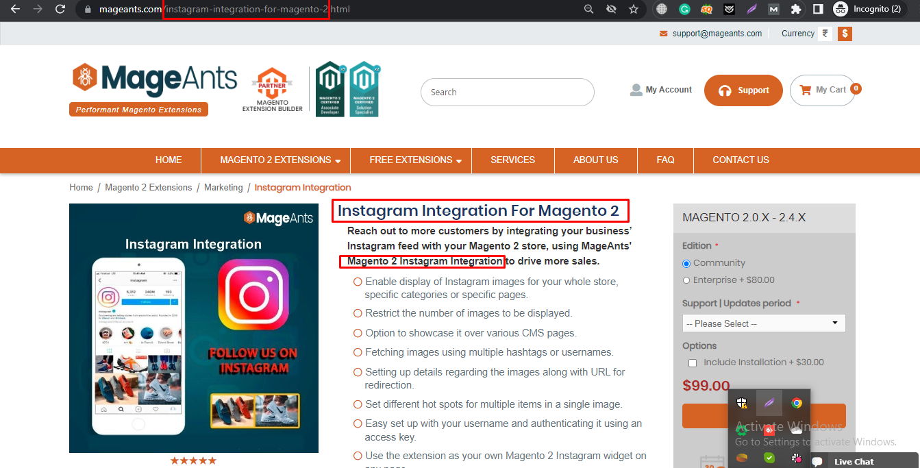Click the forward navigation arrow
Image resolution: width=920 pixels, height=468 pixels.
38,10
